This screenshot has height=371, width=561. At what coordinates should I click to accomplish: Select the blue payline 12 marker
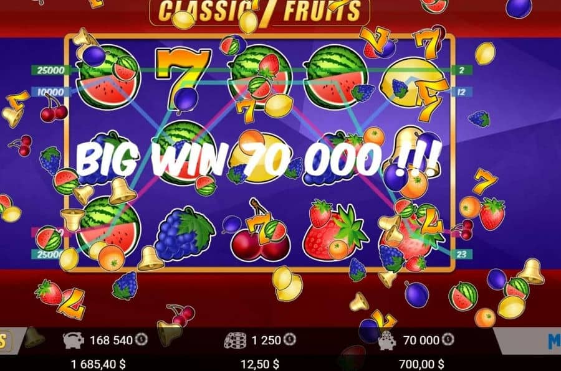pos(461,92)
